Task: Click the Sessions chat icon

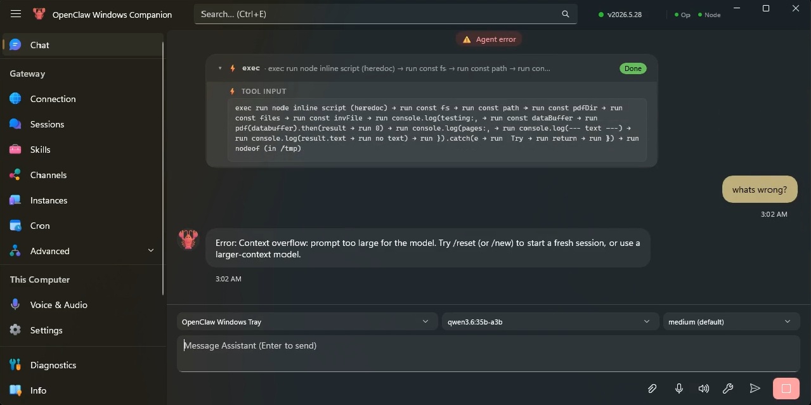Action: 15,124
